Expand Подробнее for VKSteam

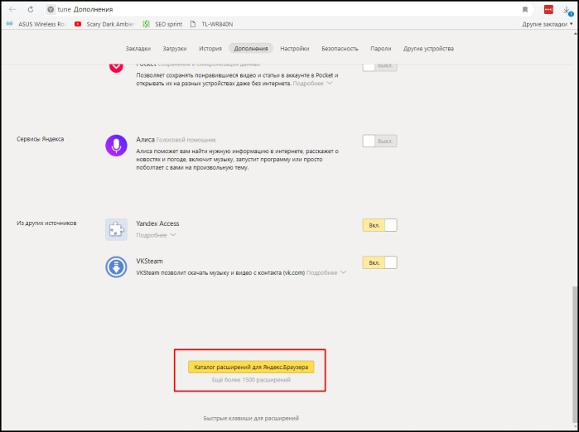point(326,272)
